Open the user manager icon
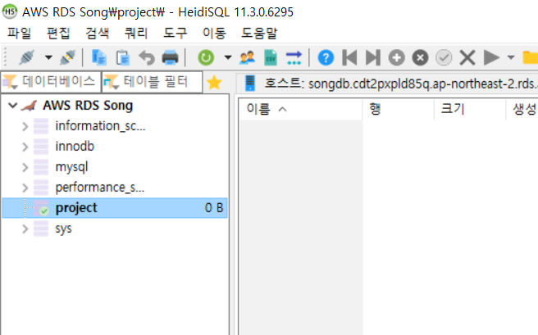Viewport: 538px width, 335px height. tap(248, 57)
